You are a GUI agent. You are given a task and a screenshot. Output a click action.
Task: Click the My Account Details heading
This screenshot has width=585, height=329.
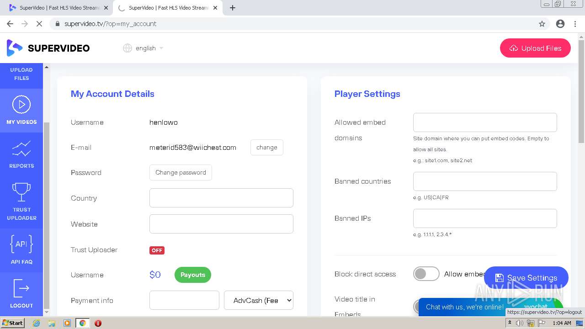pos(112,94)
